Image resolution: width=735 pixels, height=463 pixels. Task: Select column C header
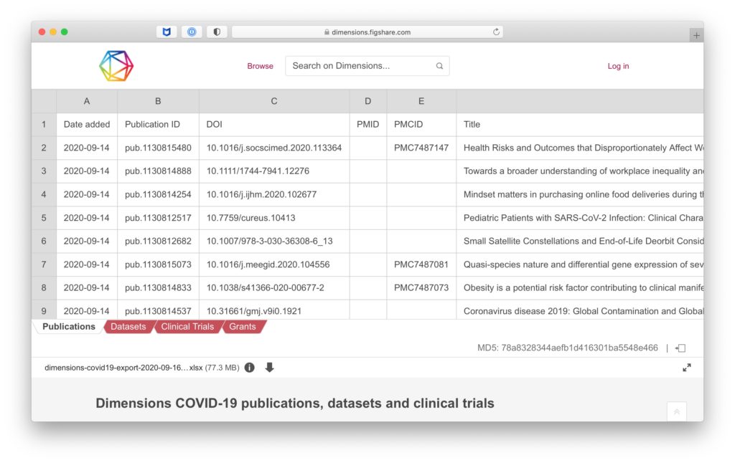tap(274, 101)
